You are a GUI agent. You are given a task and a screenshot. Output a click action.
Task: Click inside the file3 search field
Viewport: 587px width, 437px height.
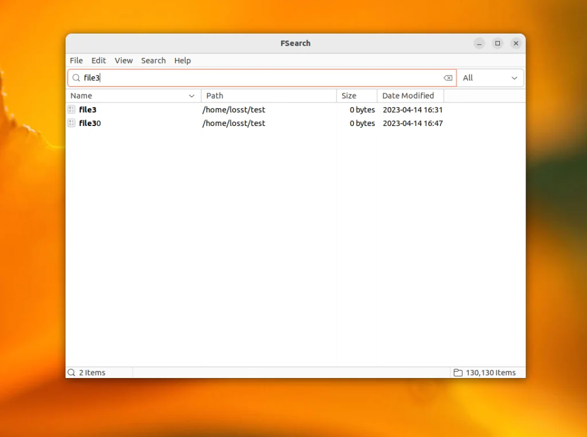coord(258,78)
